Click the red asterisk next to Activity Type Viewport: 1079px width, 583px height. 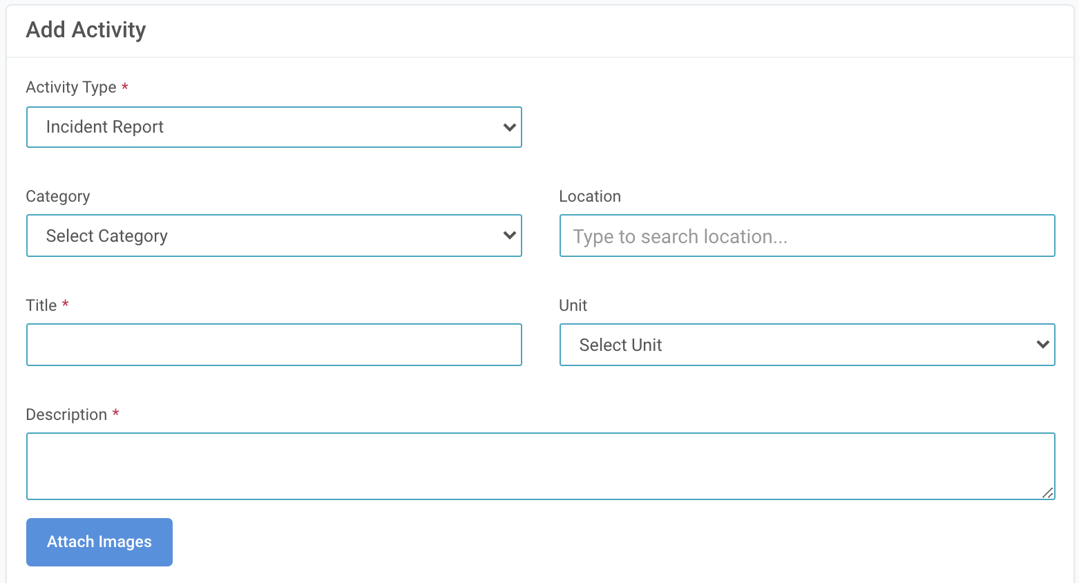point(125,87)
